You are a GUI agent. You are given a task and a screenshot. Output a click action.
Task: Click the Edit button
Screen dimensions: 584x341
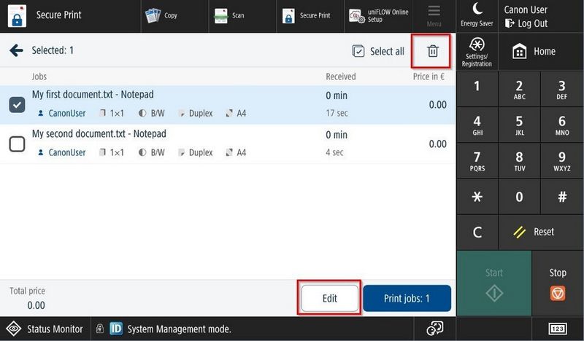click(330, 299)
